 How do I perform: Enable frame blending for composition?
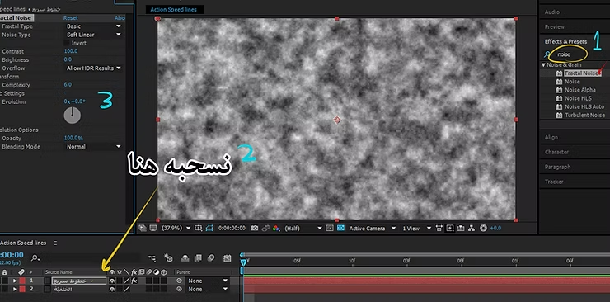pos(198,257)
